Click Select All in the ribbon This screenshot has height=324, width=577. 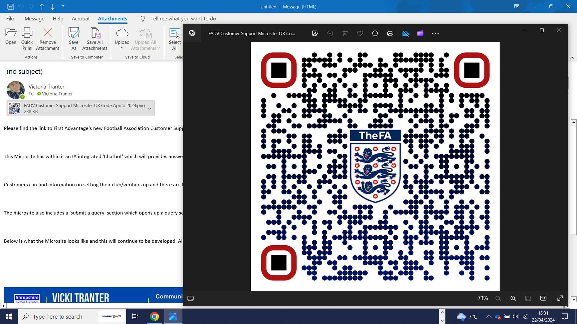tap(175, 39)
